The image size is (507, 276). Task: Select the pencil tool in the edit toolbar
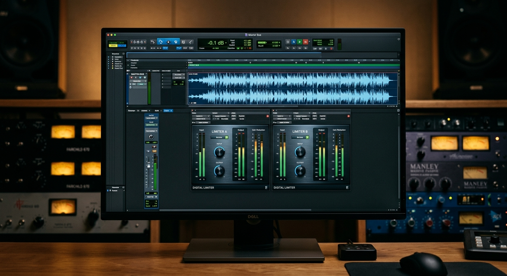click(x=190, y=42)
